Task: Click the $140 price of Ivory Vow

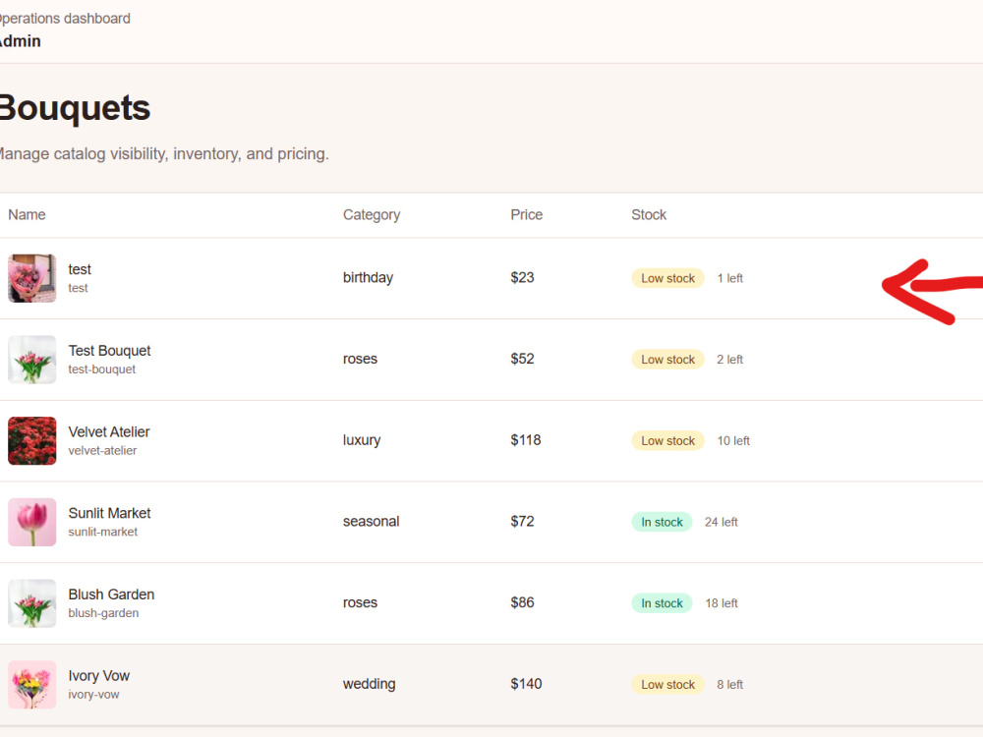Action: point(526,684)
